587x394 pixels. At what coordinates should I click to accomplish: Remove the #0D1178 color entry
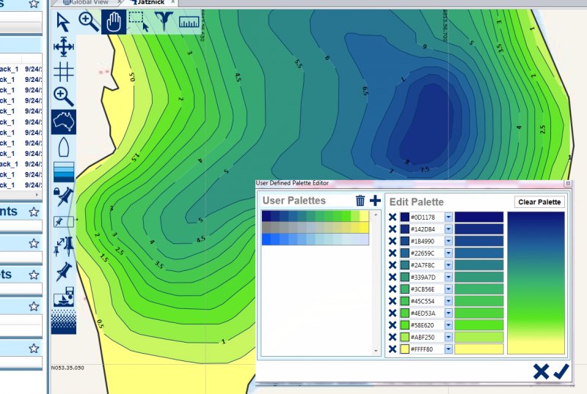[393, 218]
